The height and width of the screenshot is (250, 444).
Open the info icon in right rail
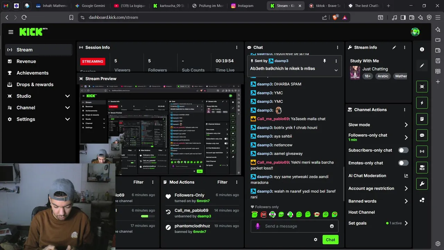[x=422, y=49]
